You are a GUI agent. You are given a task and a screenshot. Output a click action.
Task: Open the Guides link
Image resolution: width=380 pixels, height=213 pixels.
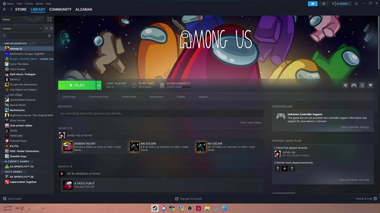tap(181, 97)
